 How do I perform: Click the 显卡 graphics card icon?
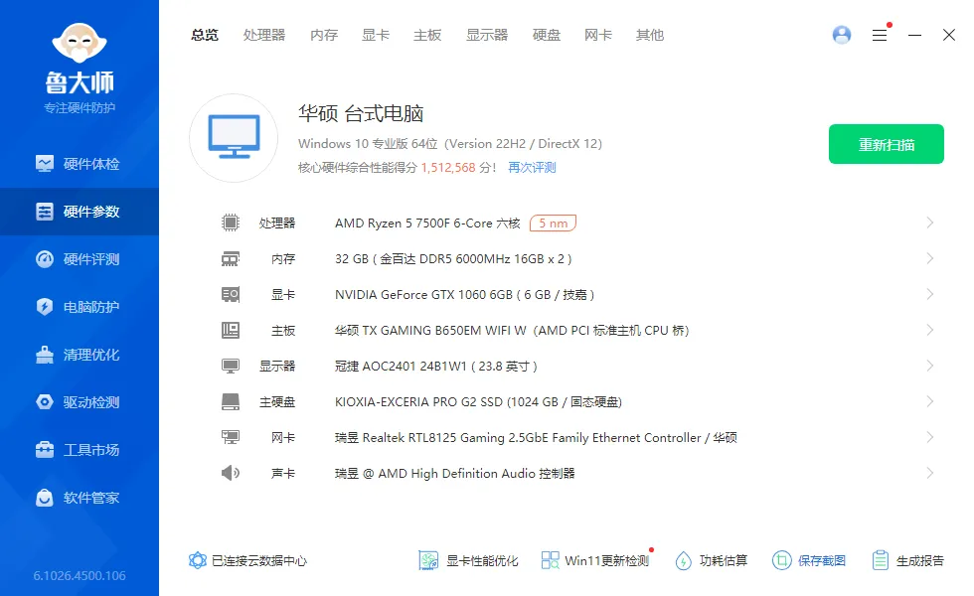pyautogui.click(x=231, y=294)
